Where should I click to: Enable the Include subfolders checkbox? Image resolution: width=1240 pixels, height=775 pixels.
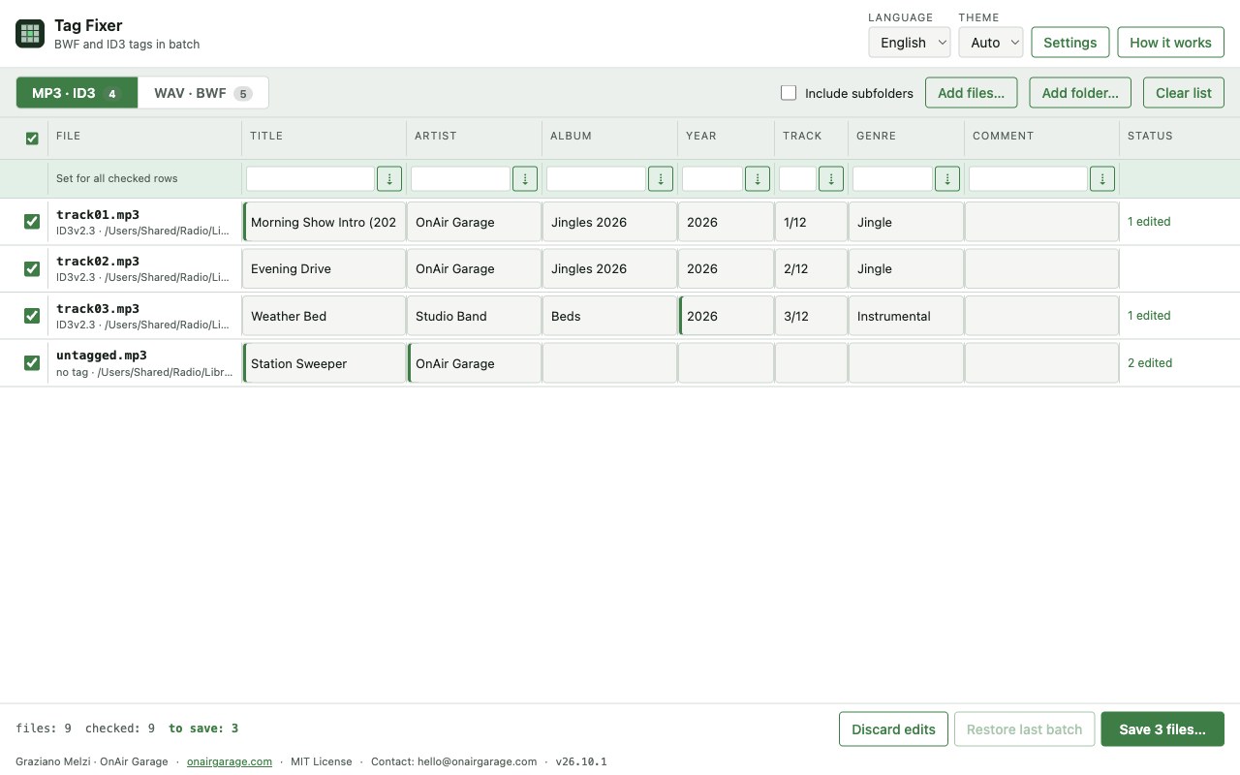[789, 93]
